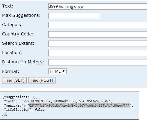147x124 pixels.
Task: Open the Format dropdown showing HTML
Action: (57, 71)
